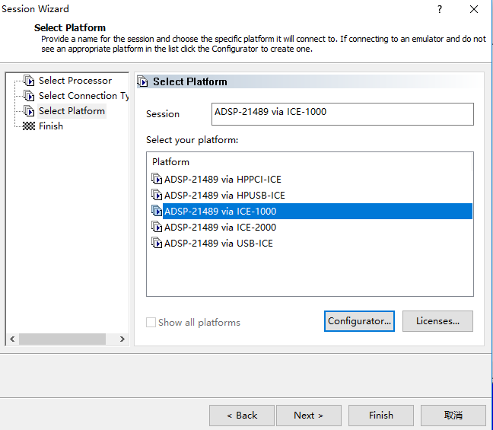The height and width of the screenshot is (430, 493).
Task: Click the Select Connection Type step icon
Action: click(x=29, y=96)
